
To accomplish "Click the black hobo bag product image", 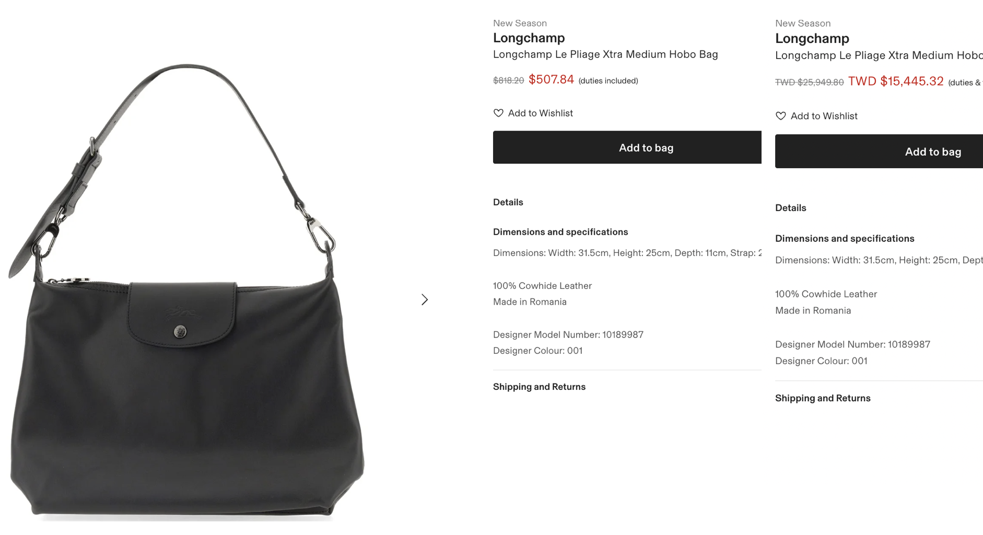I will tap(186, 292).
